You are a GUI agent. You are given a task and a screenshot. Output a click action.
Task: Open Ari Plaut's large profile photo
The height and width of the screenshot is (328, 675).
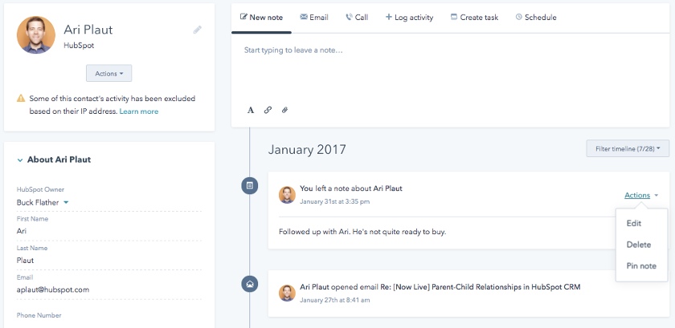36,34
